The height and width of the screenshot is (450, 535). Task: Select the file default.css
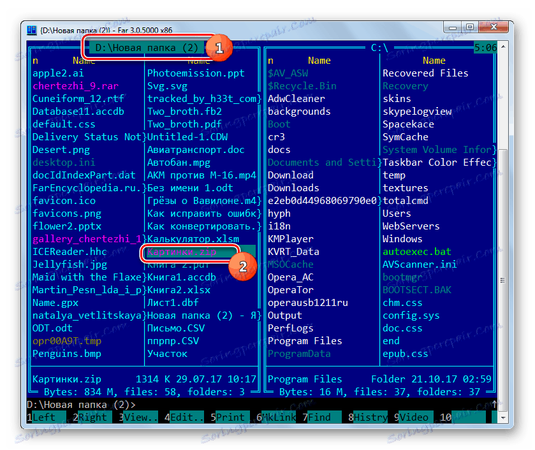(x=64, y=124)
